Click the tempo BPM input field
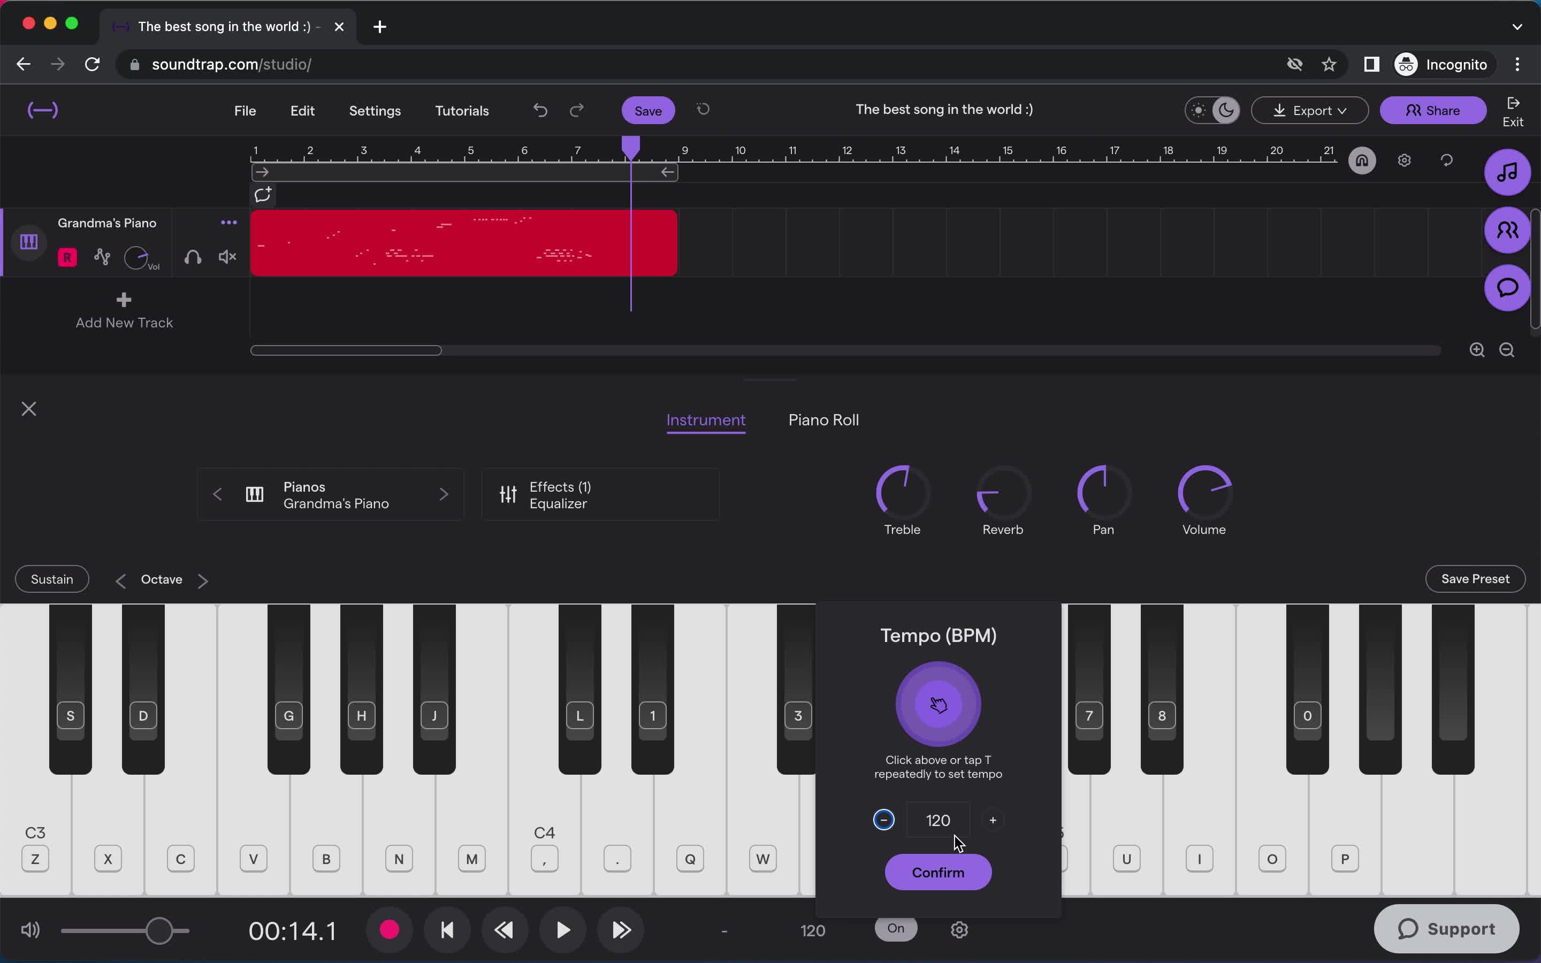 coord(937,820)
